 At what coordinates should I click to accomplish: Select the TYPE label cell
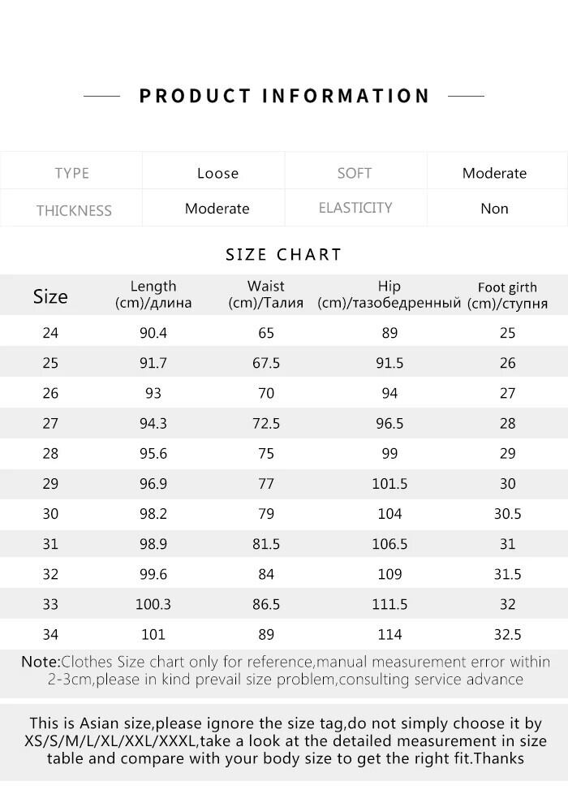[x=71, y=173]
